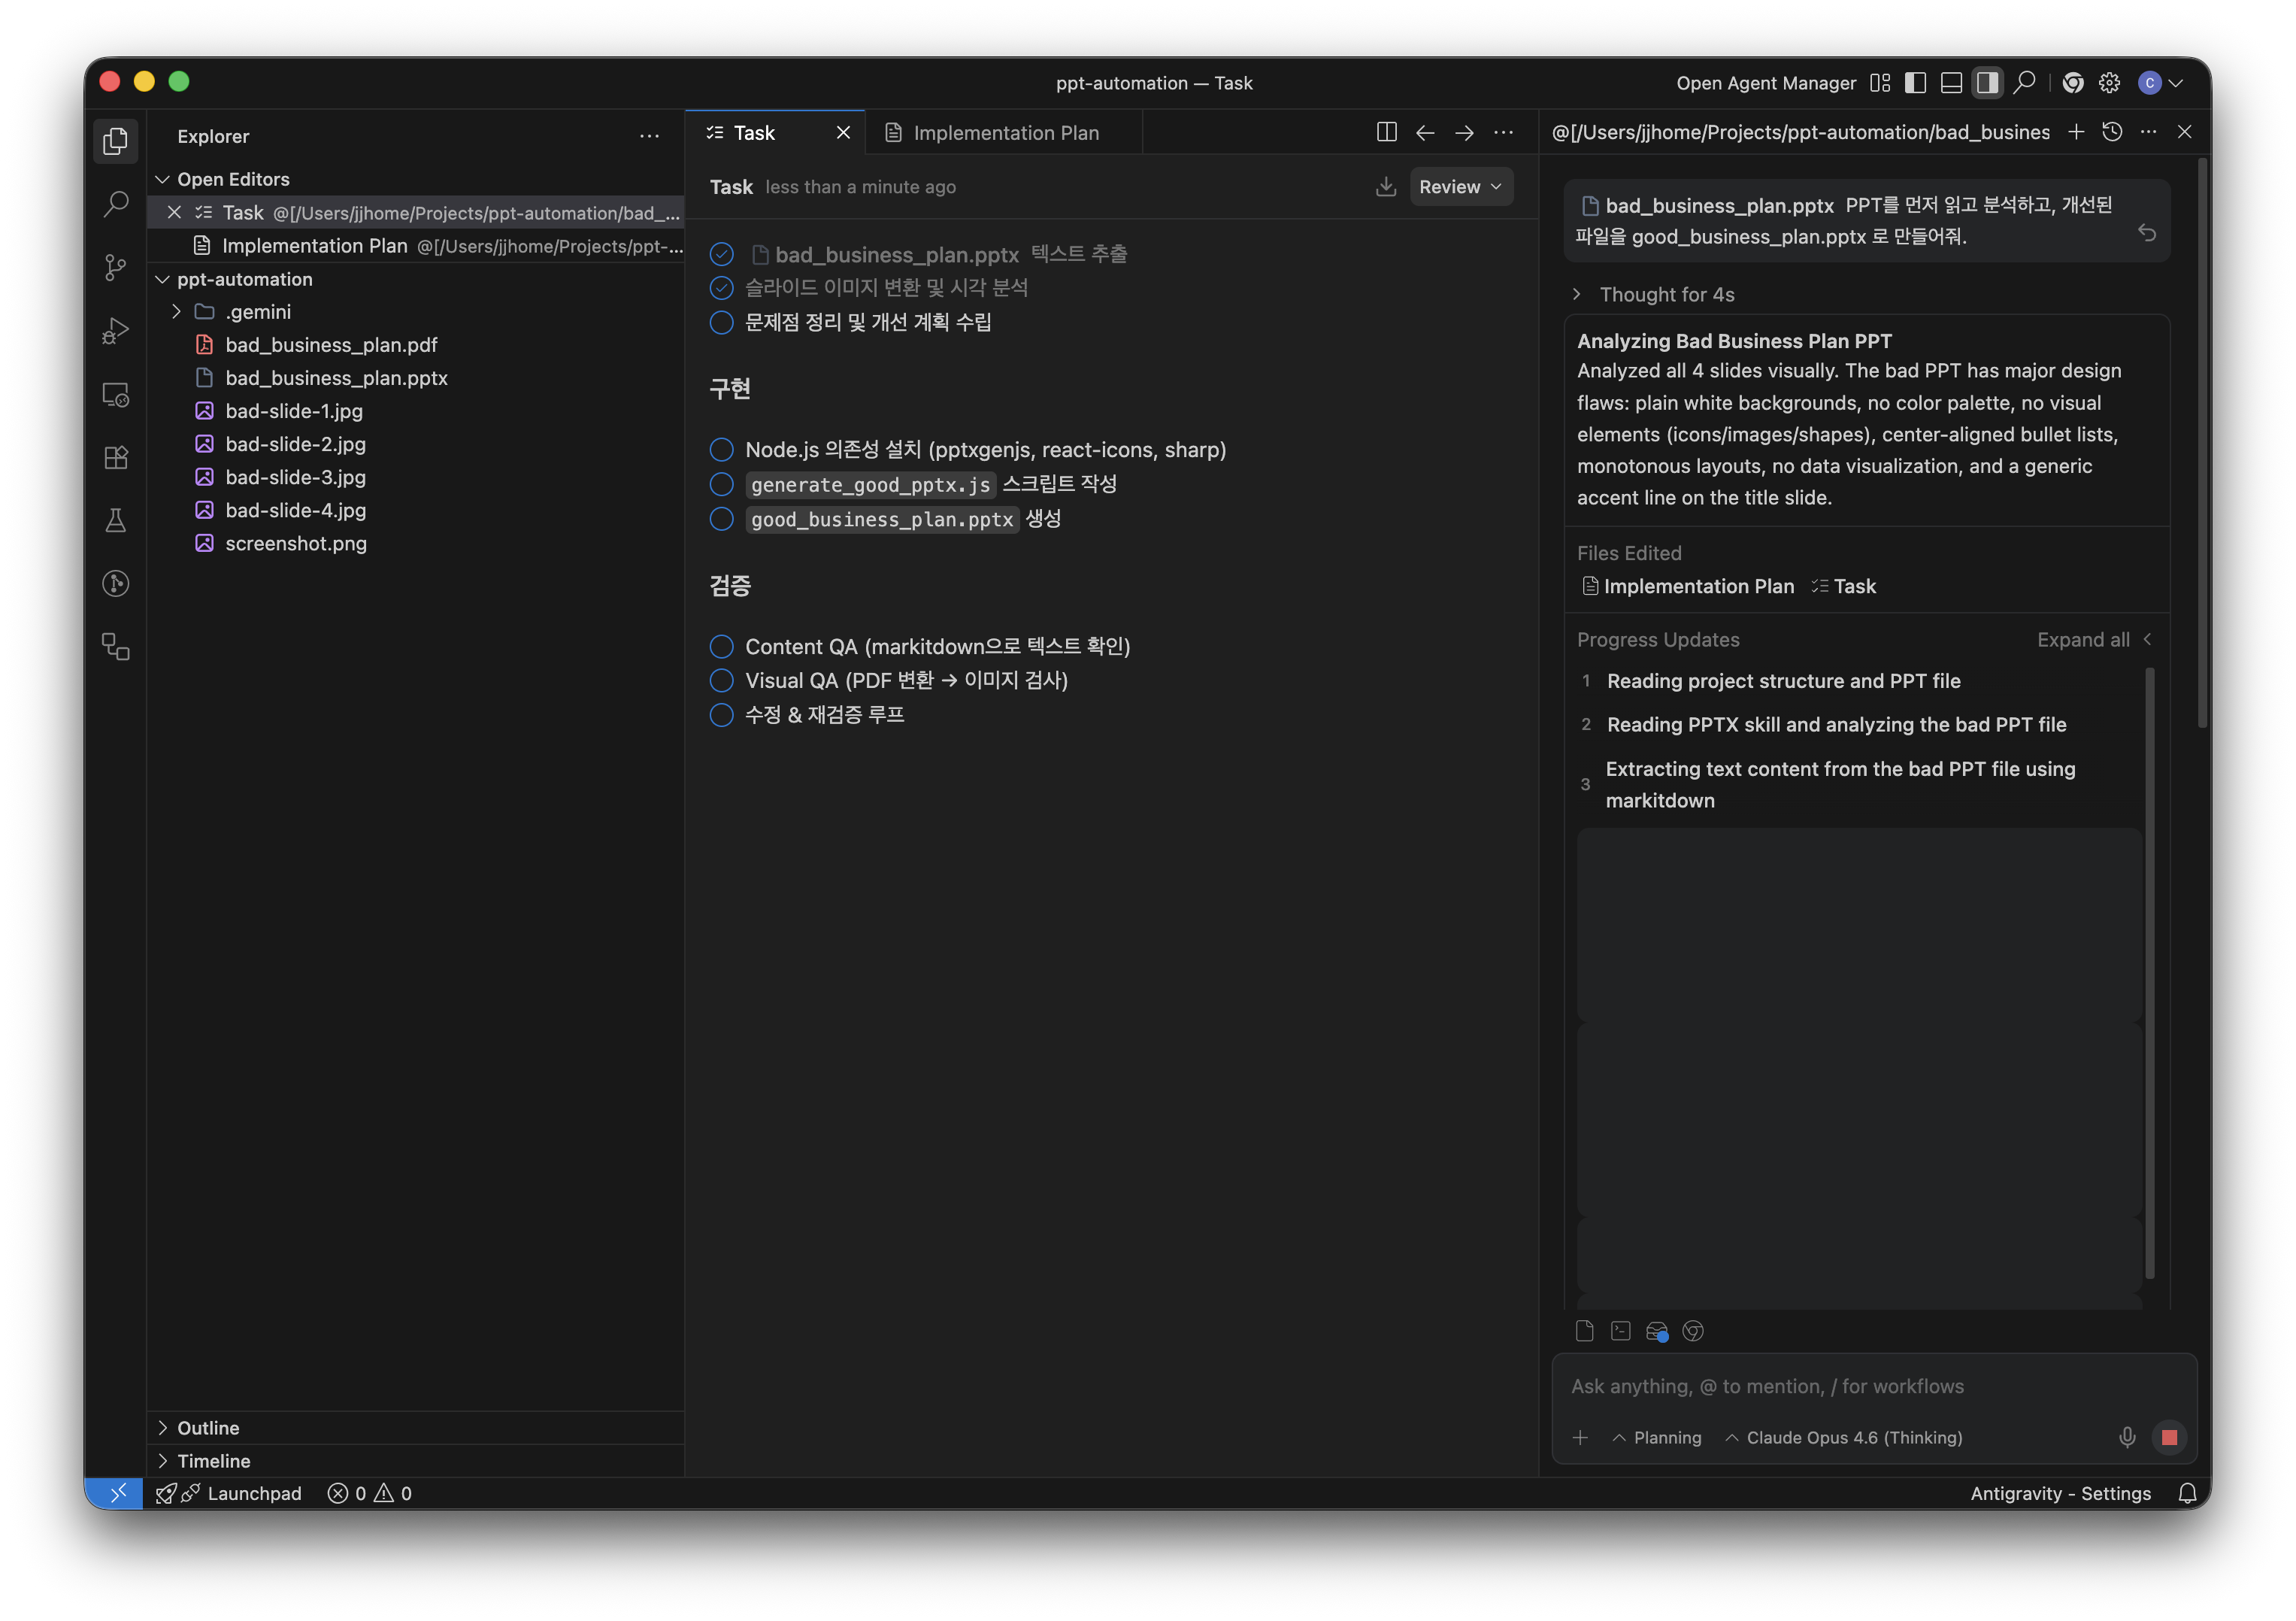The width and height of the screenshot is (2296, 1621).
Task: Open bad-slide-2.jpg in the explorer
Action: 295,444
